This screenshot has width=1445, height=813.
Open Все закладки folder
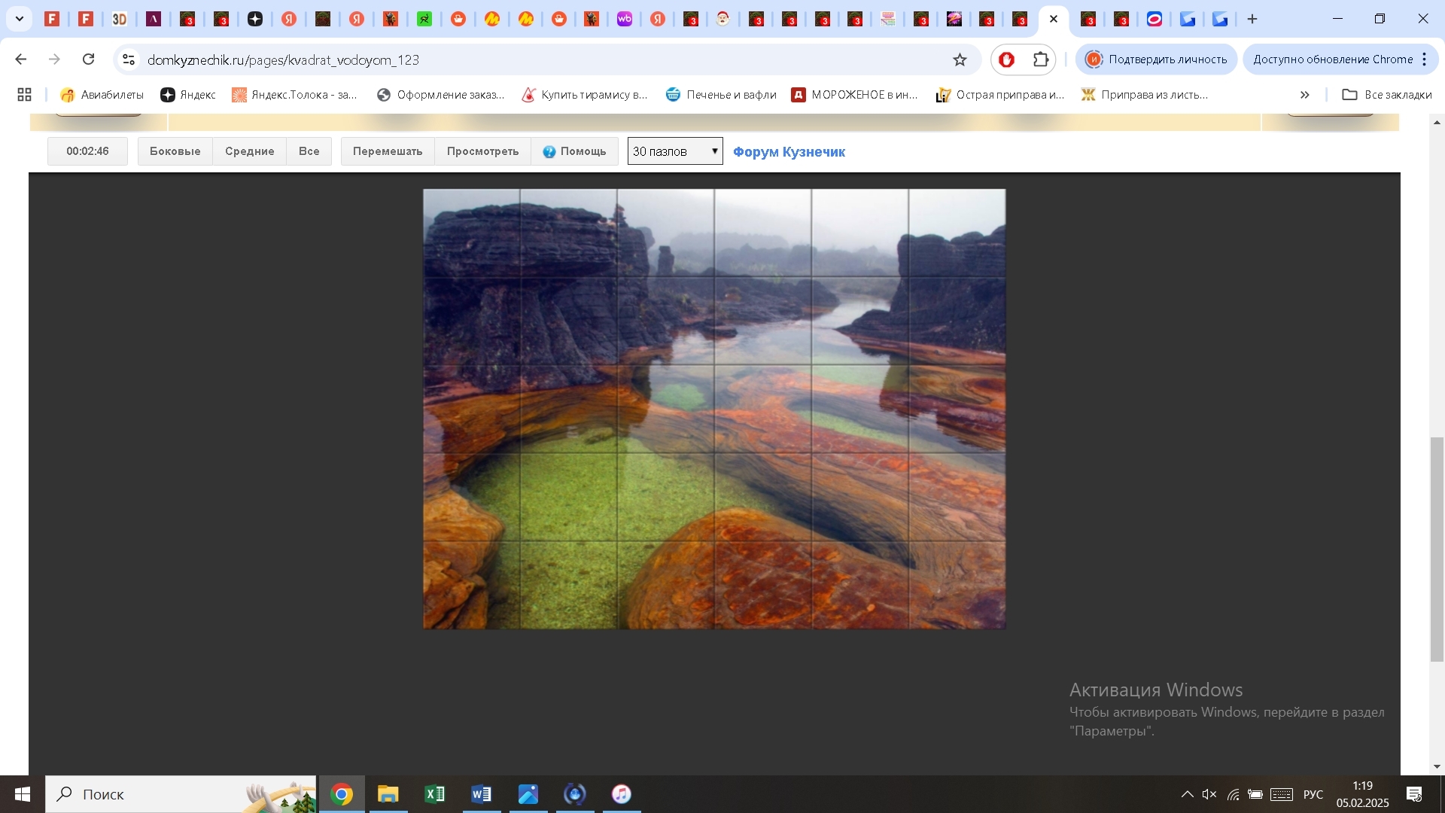(x=1387, y=95)
